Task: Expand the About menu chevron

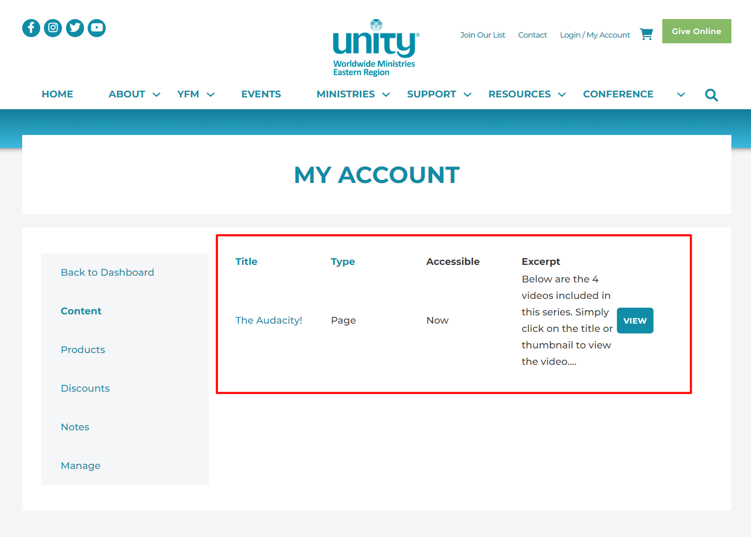Action: click(x=157, y=95)
